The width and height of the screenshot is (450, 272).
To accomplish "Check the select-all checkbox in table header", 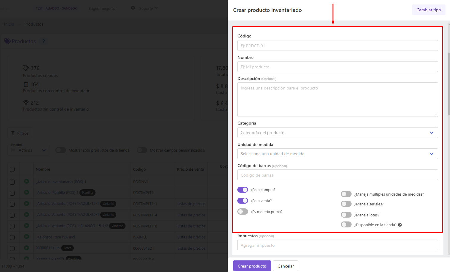I will 12,169.
